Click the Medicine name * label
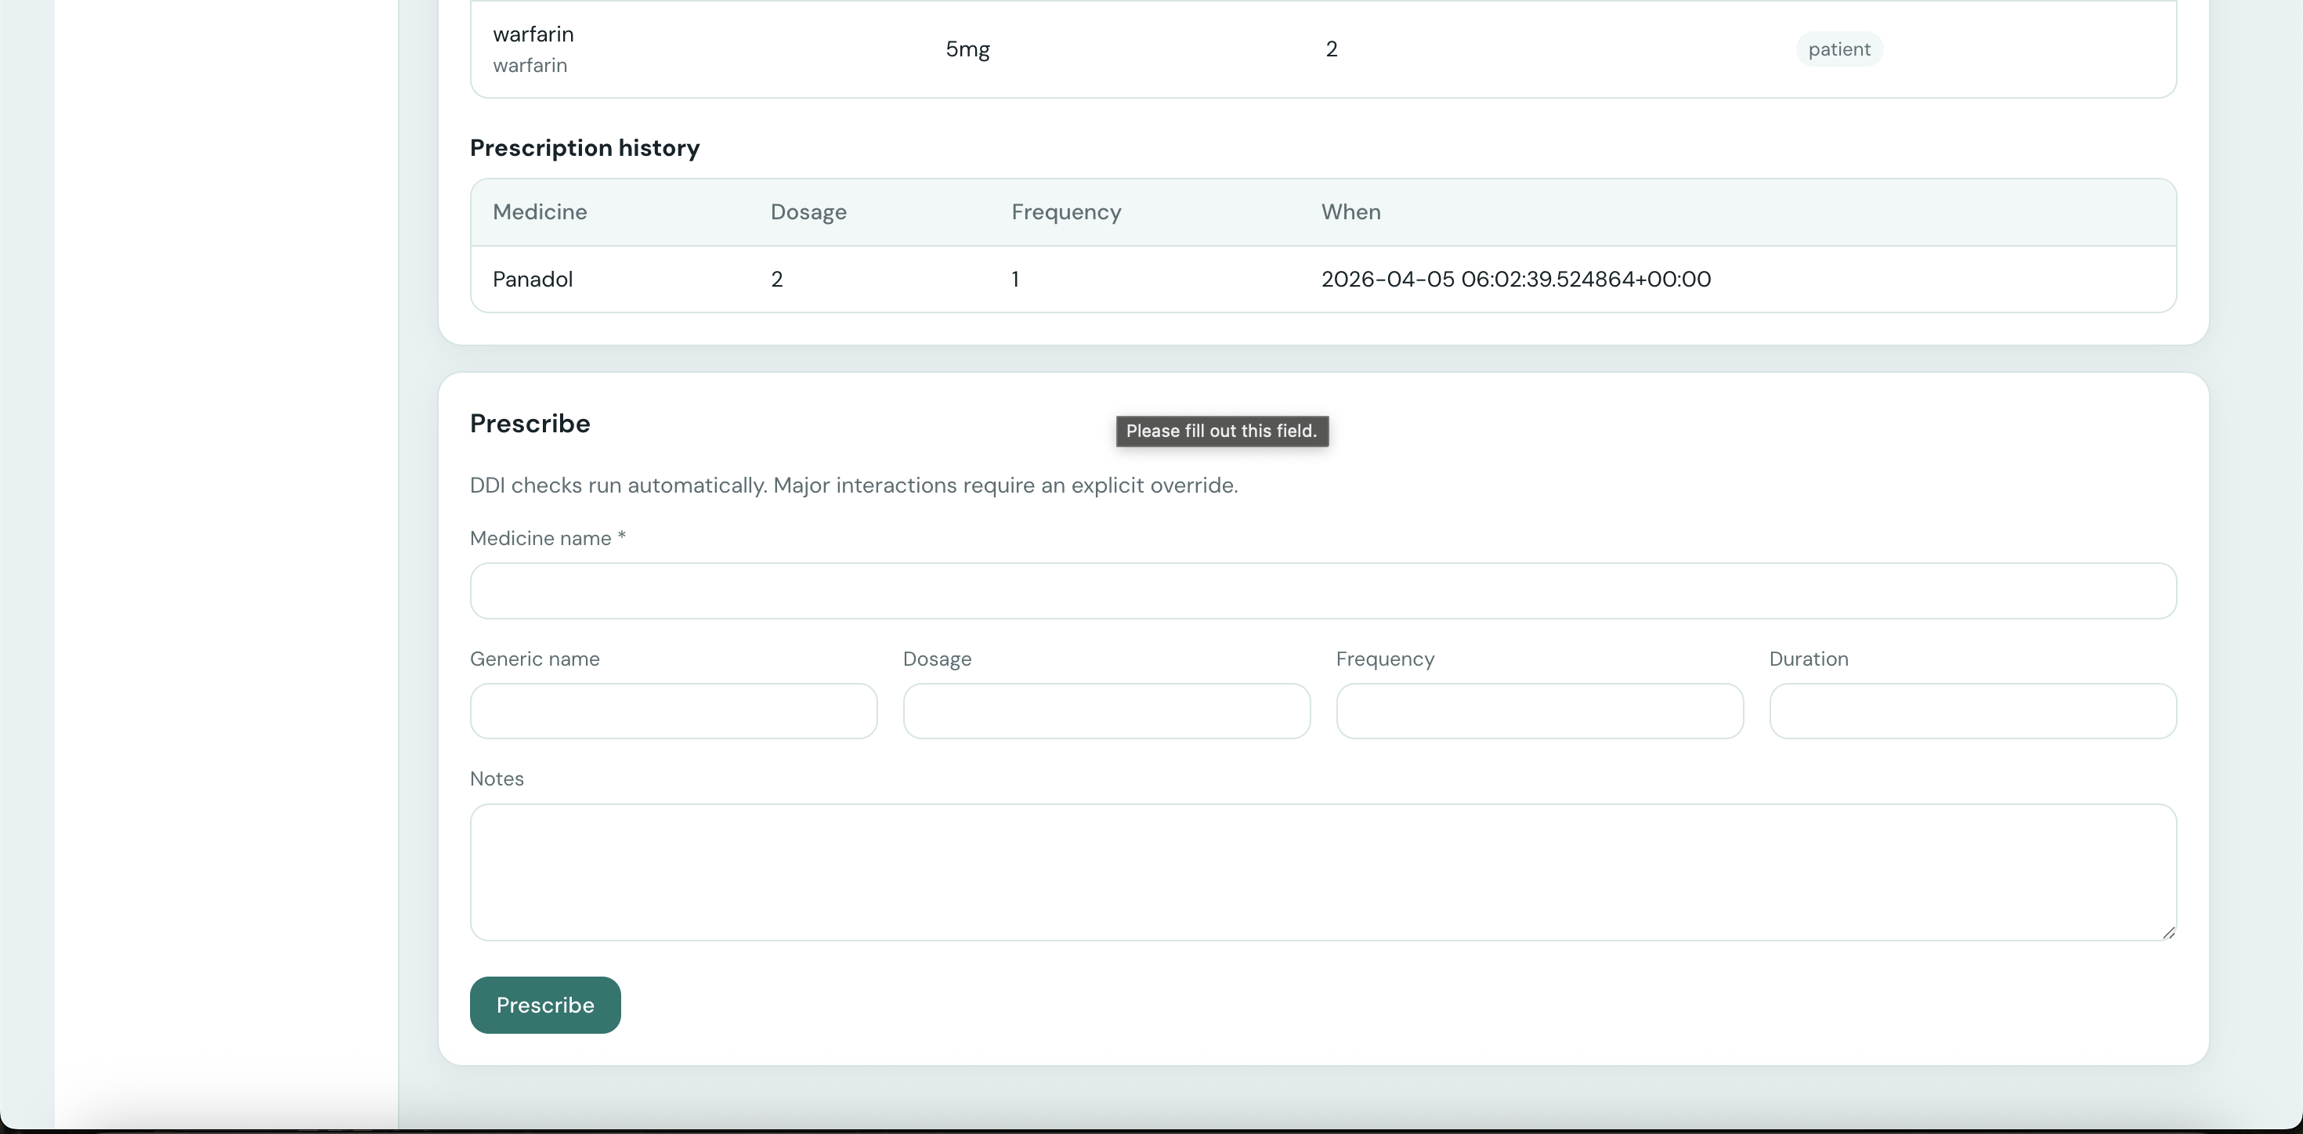Image resolution: width=2303 pixels, height=1134 pixels. (547, 538)
